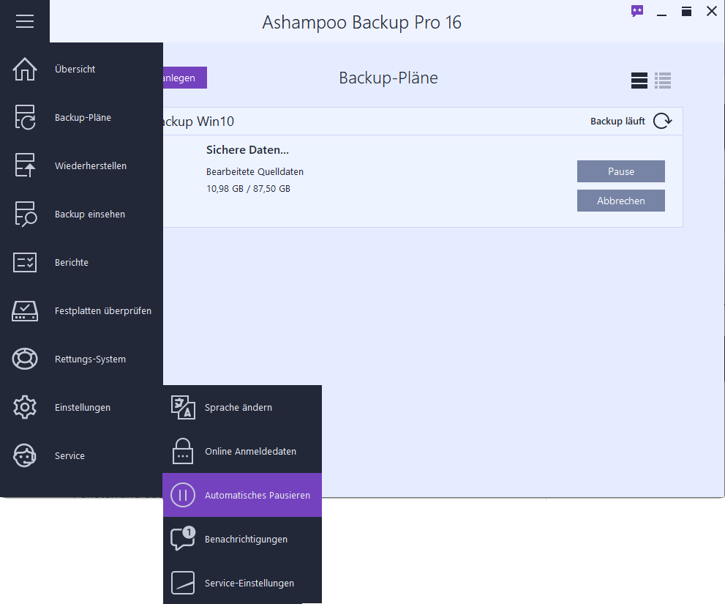The image size is (725, 604).
Task: Click the Rettungs-System lifebuoy icon
Action: click(24, 359)
